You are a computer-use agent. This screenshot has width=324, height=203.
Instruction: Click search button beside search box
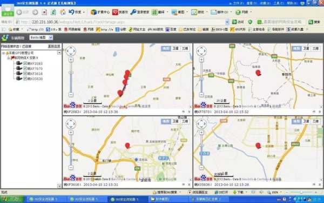point(314,22)
